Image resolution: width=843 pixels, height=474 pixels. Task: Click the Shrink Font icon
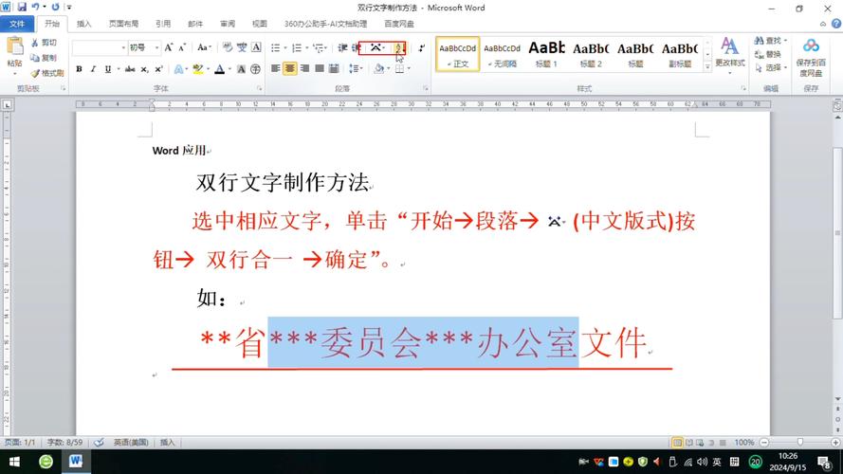182,47
